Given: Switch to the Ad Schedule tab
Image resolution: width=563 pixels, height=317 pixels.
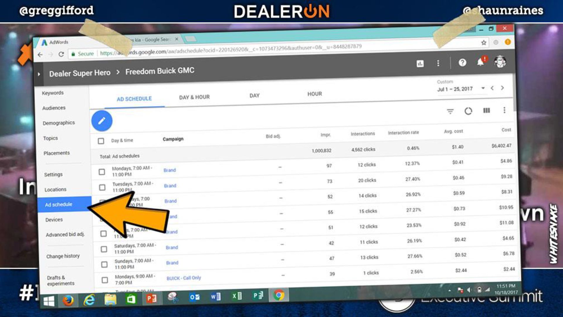Looking at the screenshot, I should [x=134, y=99].
